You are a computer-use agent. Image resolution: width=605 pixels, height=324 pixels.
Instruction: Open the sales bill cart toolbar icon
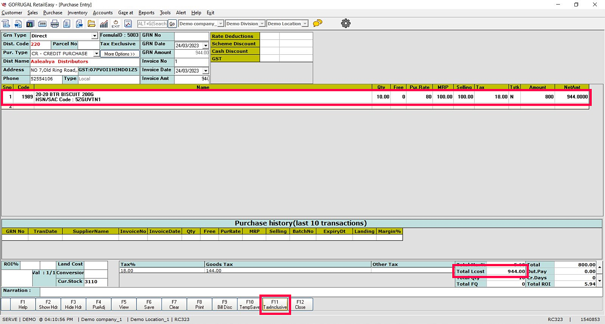pos(18,23)
